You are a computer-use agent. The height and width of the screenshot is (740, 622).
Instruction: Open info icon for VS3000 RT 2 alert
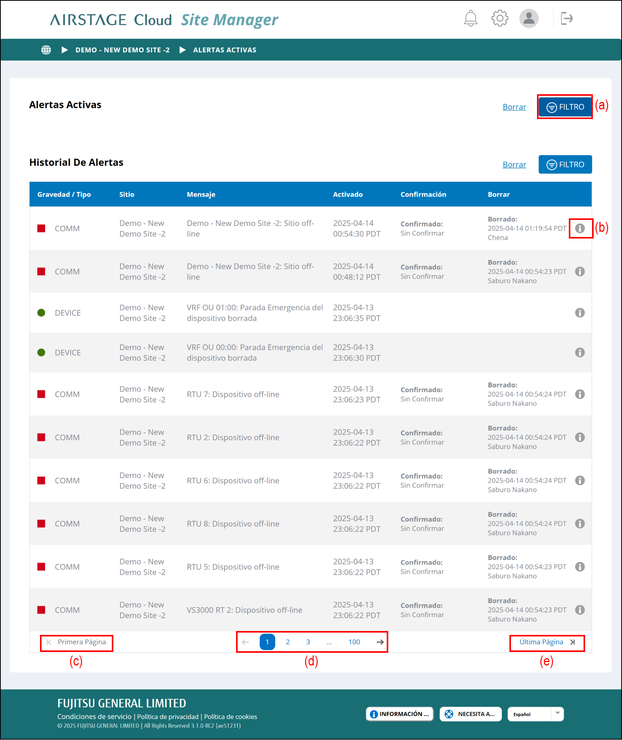coord(580,610)
